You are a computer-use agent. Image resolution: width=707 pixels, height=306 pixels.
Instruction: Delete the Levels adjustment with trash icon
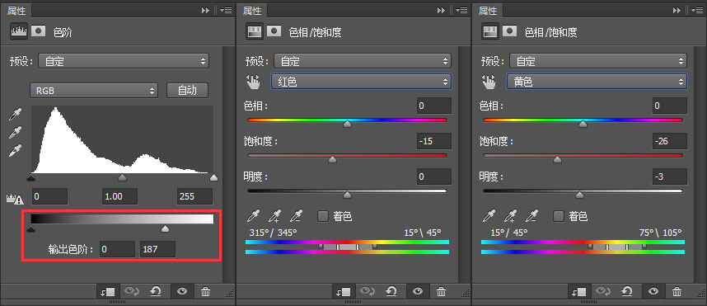click(x=206, y=291)
